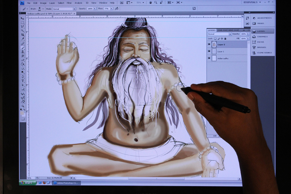
Task: Open the Adjustments panel
Action: point(264,18)
